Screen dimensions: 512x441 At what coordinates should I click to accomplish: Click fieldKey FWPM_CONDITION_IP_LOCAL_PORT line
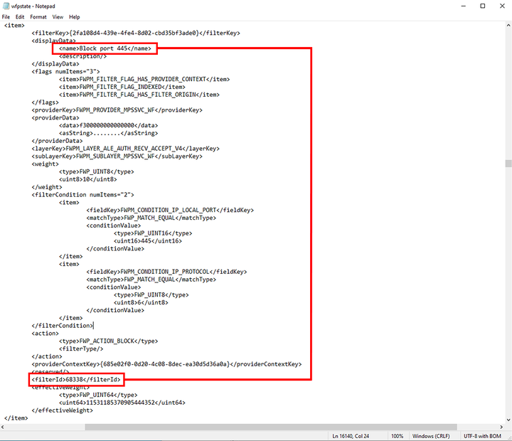point(170,210)
